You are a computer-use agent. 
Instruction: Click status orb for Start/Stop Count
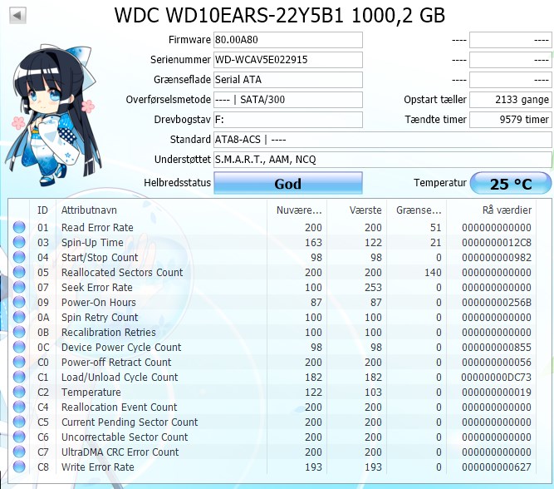19,257
